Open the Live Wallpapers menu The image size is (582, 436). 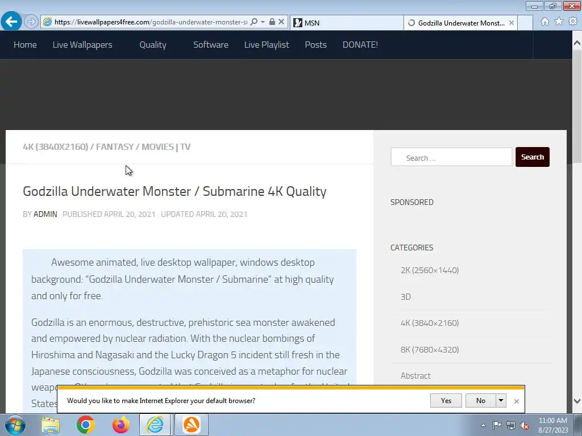82,45
